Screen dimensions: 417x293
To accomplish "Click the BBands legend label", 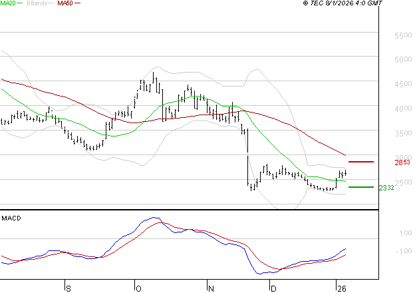I will coord(37,3).
